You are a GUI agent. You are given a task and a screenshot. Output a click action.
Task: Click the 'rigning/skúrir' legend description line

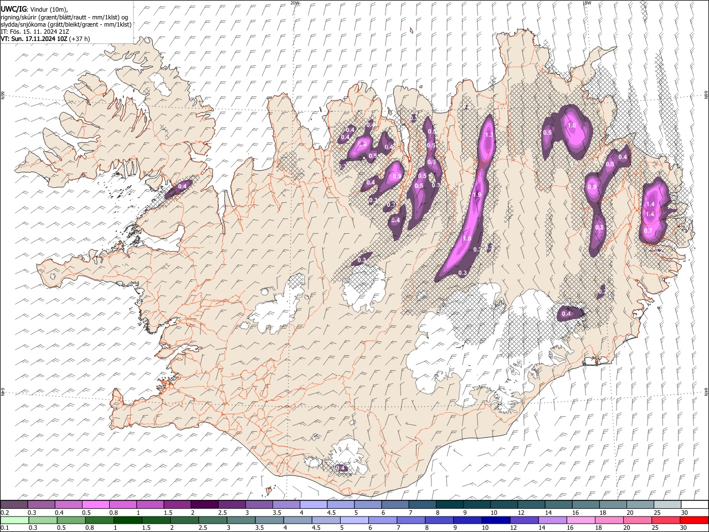(x=64, y=17)
